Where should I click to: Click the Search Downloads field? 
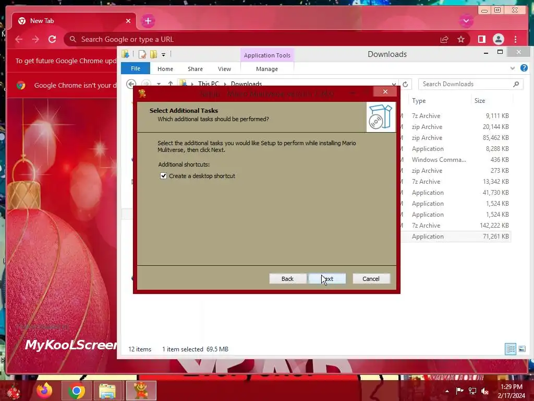471,84
